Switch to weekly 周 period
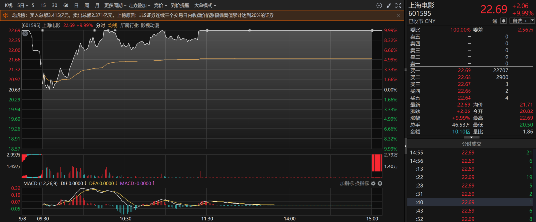 click(x=87, y=6)
